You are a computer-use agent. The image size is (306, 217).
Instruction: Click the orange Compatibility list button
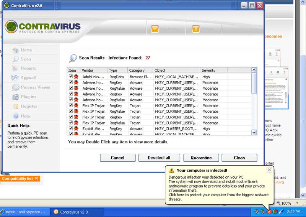click(x=20, y=179)
